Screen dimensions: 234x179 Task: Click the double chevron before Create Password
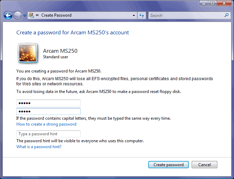pyautogui.click(x=37, y=15)
